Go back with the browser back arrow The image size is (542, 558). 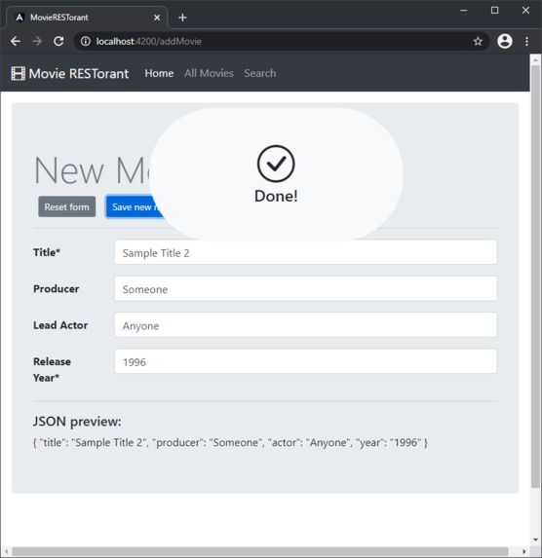tap(16, 41)
